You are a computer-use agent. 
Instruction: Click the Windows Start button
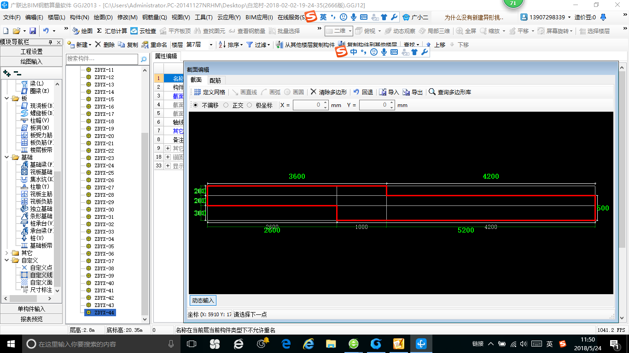[x=11, y=344]
